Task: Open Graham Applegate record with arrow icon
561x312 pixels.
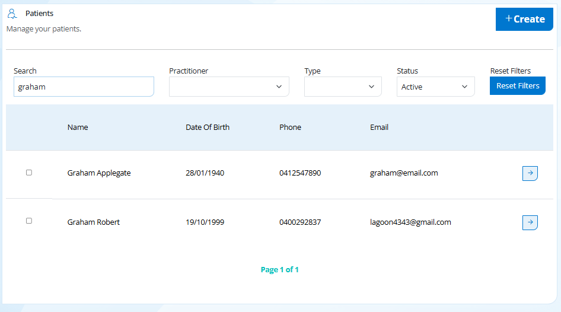Action: [x=530, y=173]
